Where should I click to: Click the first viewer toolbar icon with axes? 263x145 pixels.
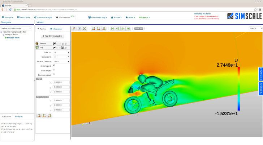tap(74, 28)
